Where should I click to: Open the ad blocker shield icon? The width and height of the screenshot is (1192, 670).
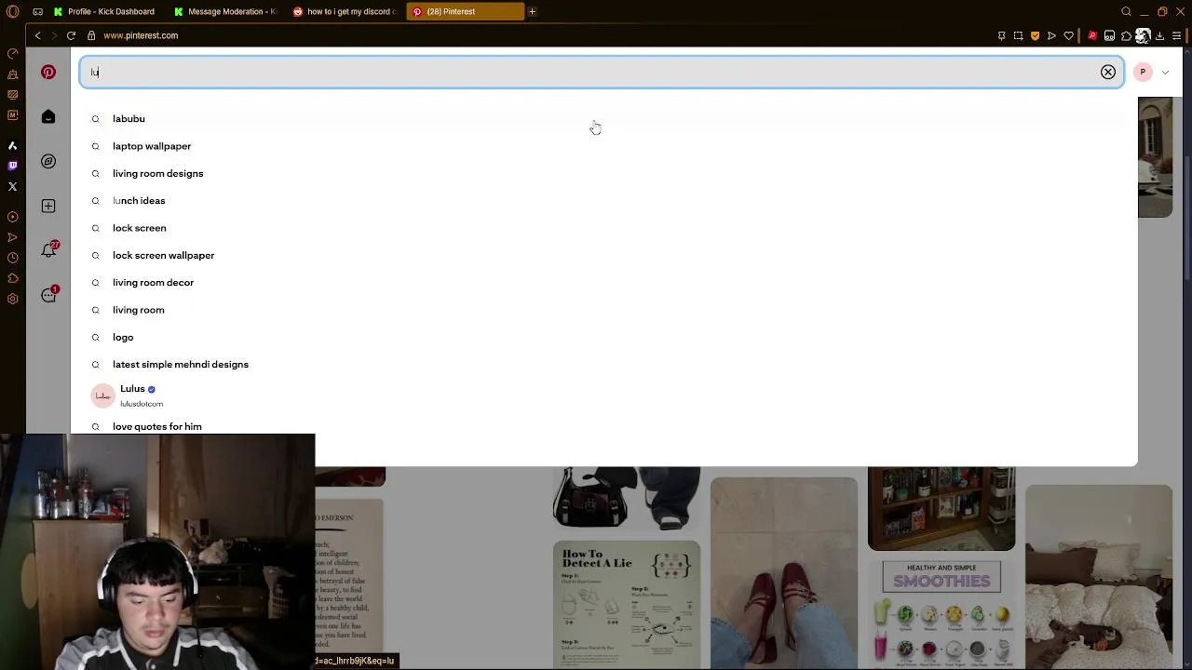1035,35
